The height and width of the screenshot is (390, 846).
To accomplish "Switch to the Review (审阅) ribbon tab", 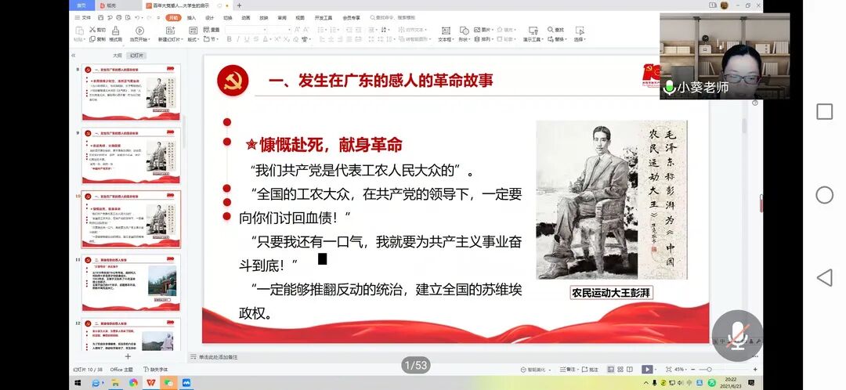I will 282,18.
